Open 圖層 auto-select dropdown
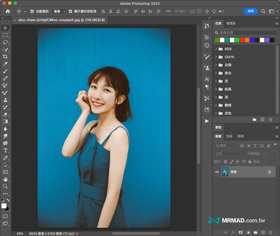The image size is (280, 236). pyautogui.click(x=59, y=11)
